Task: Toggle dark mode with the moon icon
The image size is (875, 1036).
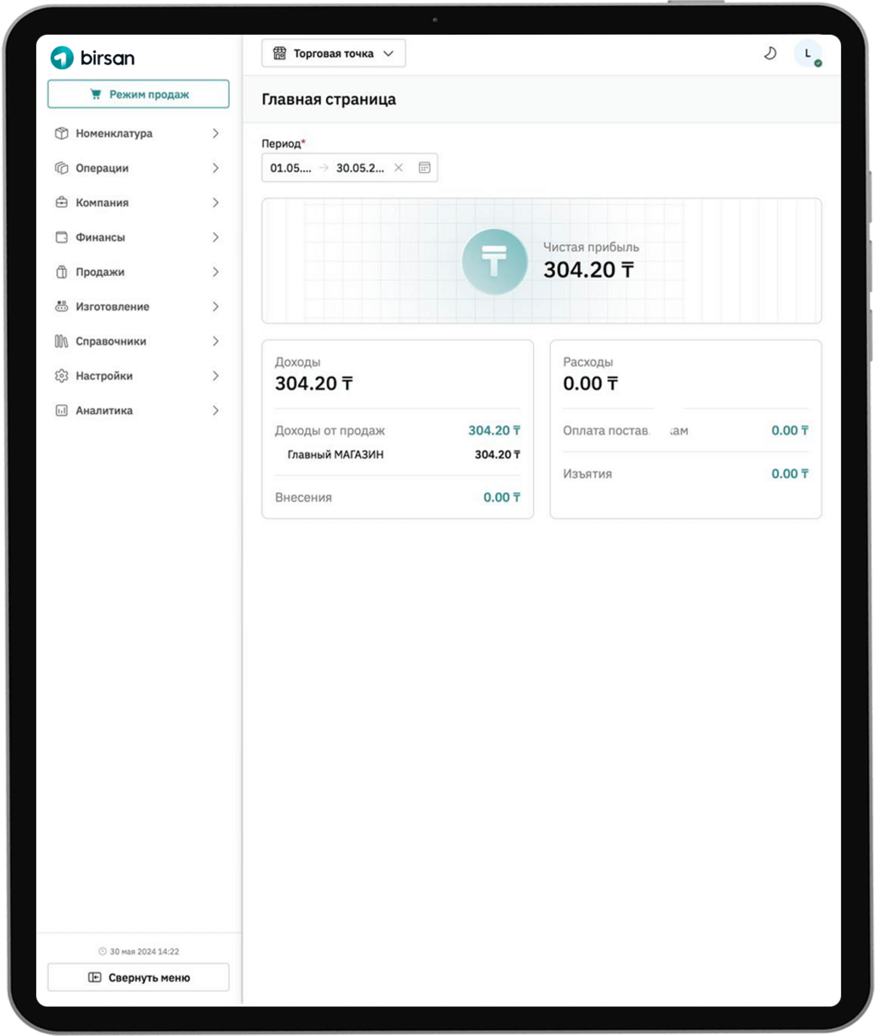Action: 770,53
